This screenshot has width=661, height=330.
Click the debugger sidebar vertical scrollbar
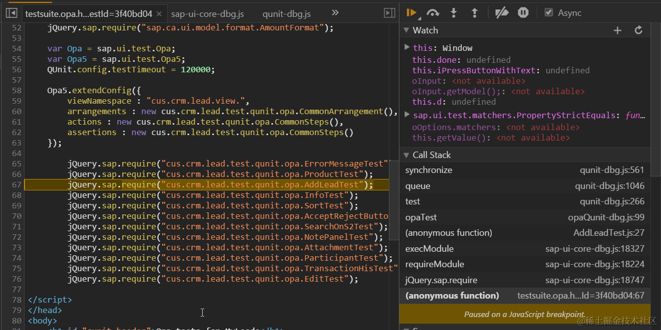(x=656, y=100)
